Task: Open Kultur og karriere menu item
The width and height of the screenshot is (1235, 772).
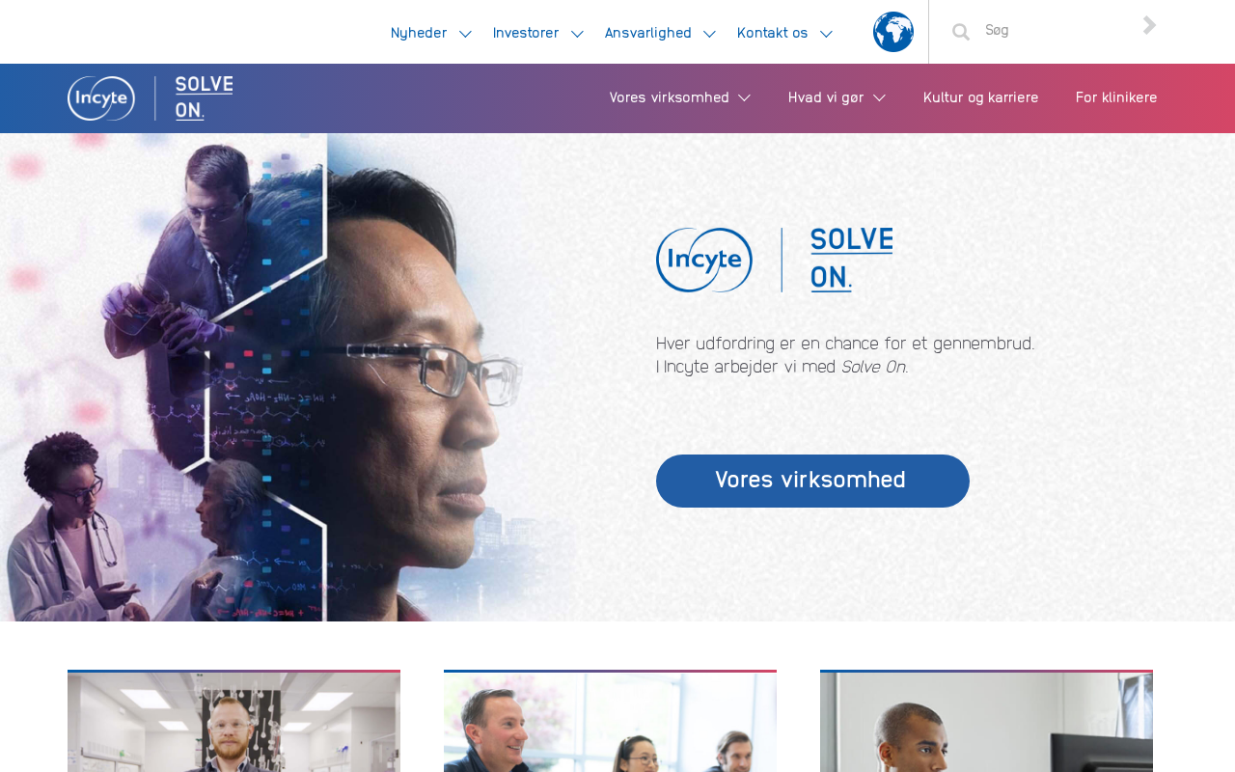Action: (x=980, y=97)
